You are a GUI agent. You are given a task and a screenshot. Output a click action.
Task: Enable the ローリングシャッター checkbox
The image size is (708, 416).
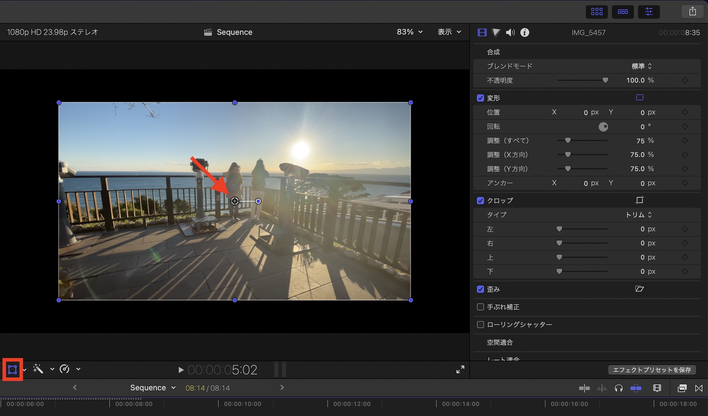pyautogui.click(x=480, y=324)
